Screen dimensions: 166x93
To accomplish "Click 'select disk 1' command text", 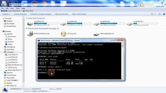I will (55, 67).
